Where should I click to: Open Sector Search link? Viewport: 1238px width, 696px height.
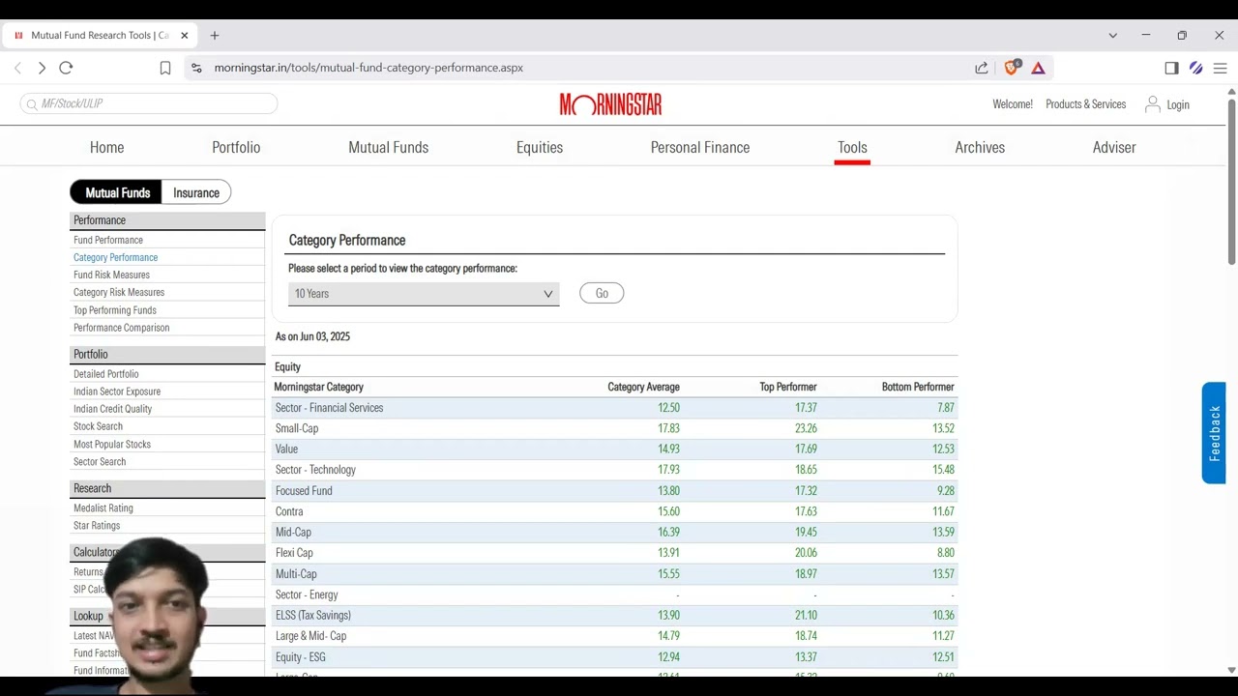point(100,462)
